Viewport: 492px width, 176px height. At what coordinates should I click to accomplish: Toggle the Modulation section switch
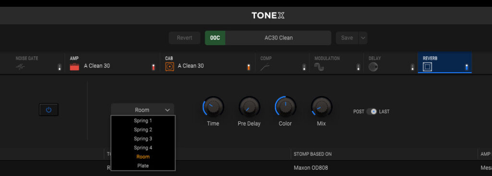pos(358,67)
